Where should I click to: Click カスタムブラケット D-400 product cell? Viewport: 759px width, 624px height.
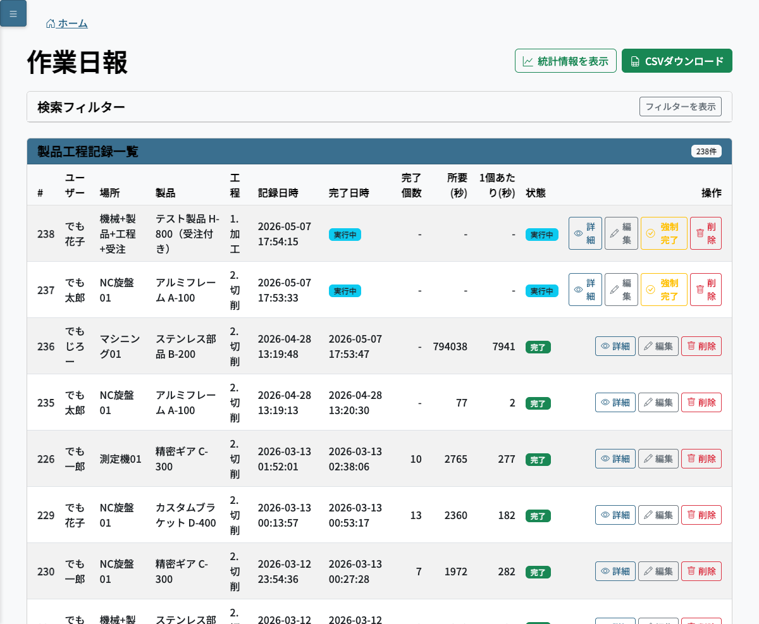pyautogui.click(x=186, y=515)
